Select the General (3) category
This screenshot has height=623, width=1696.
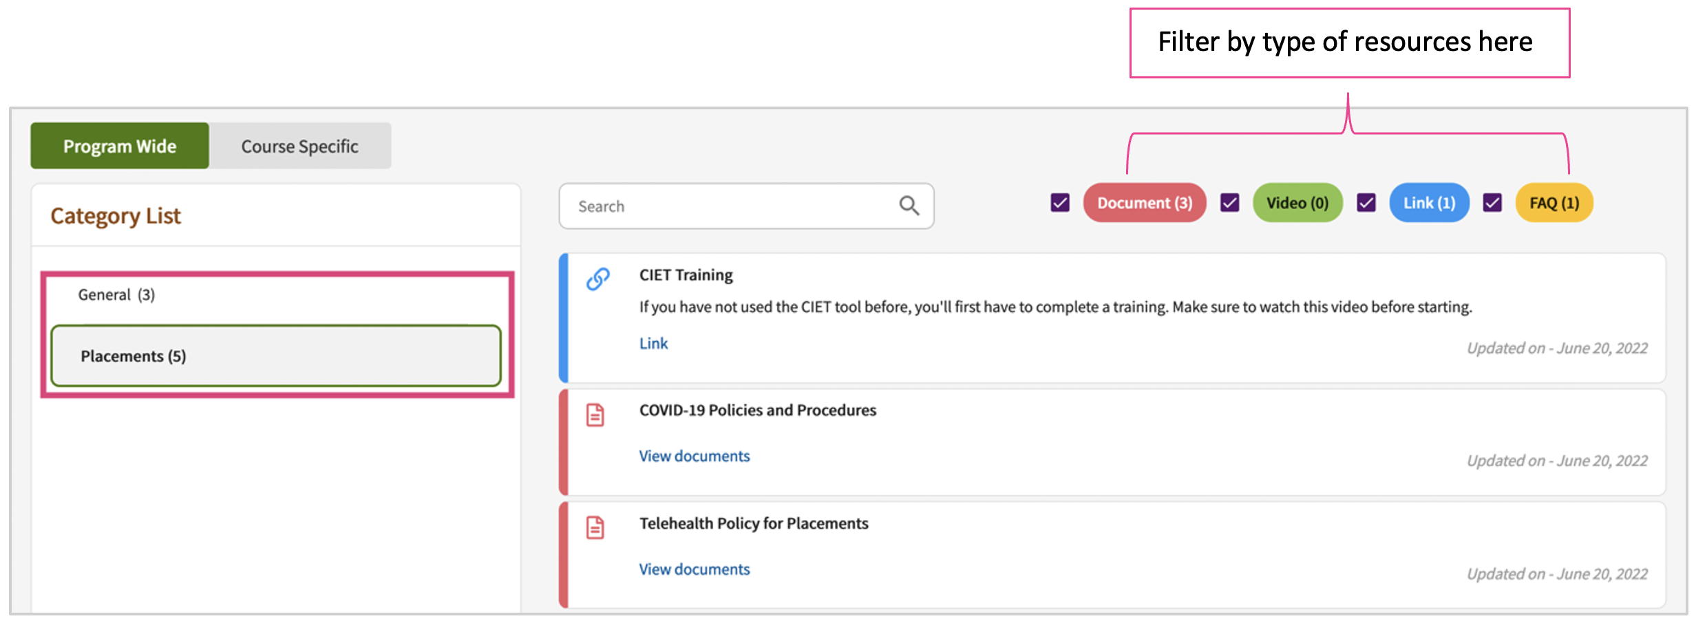click(x=117, y=295)
